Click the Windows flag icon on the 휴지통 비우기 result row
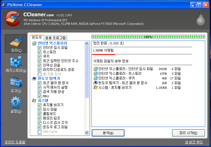 point(95,87)
